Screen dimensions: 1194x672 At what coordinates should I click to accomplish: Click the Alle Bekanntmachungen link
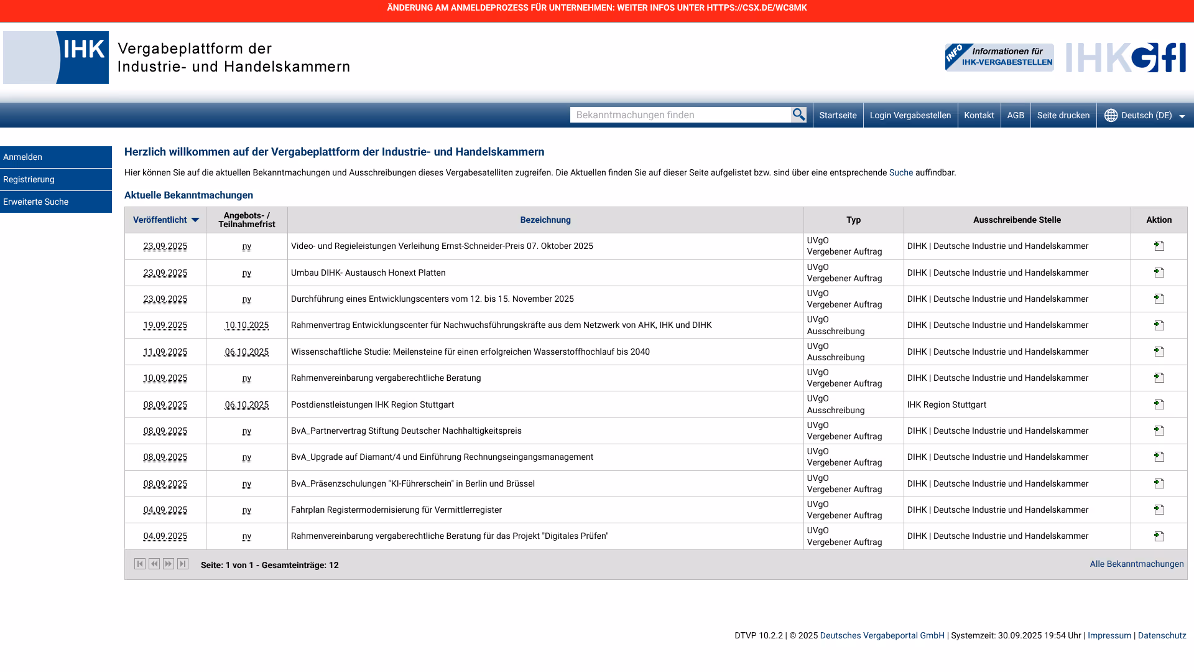click(1137, 564)
